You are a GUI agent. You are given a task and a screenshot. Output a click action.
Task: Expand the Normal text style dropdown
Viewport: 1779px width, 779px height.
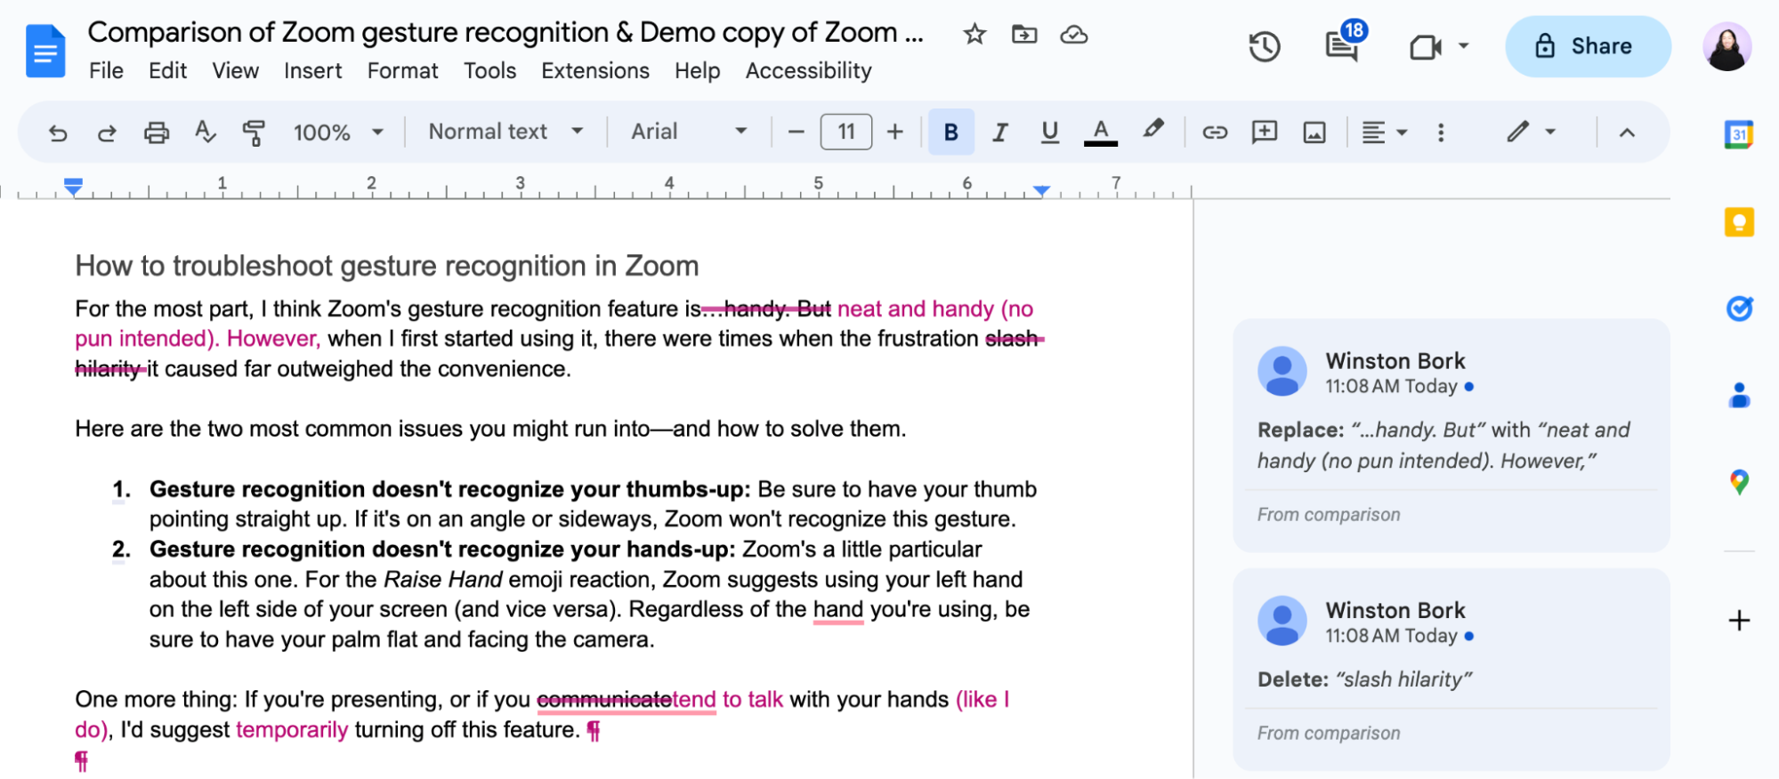click(505, 132)
